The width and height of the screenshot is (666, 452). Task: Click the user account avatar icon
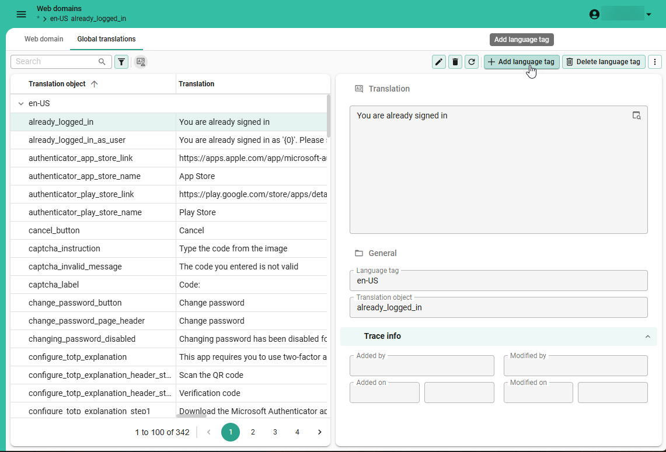594,14
